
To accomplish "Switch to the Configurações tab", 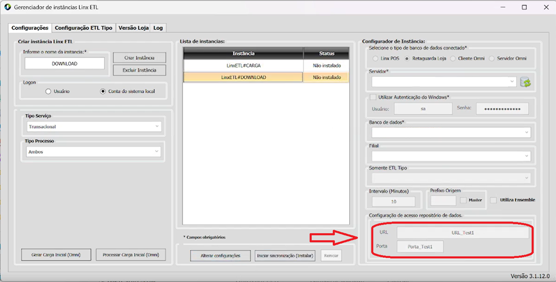I will point(30,28).
